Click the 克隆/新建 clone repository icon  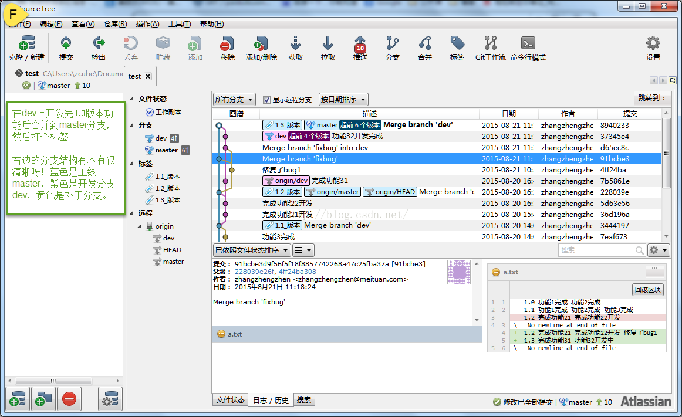click(x=26, y=43)
